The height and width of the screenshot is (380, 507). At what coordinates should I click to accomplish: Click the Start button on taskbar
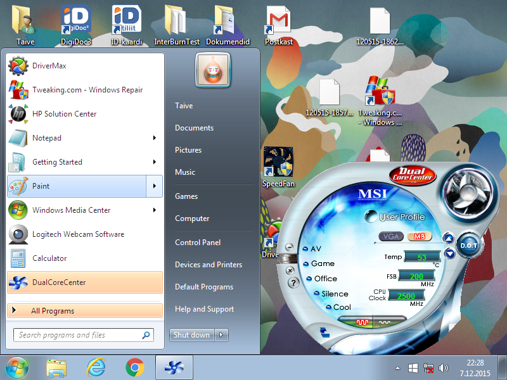click(17, 368)
